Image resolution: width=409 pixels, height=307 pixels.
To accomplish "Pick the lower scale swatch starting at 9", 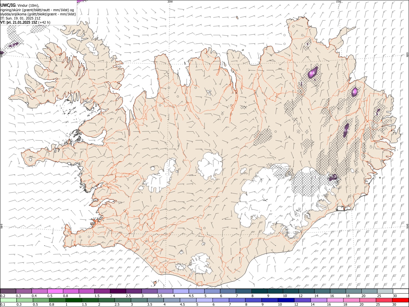I will point(270,300).
